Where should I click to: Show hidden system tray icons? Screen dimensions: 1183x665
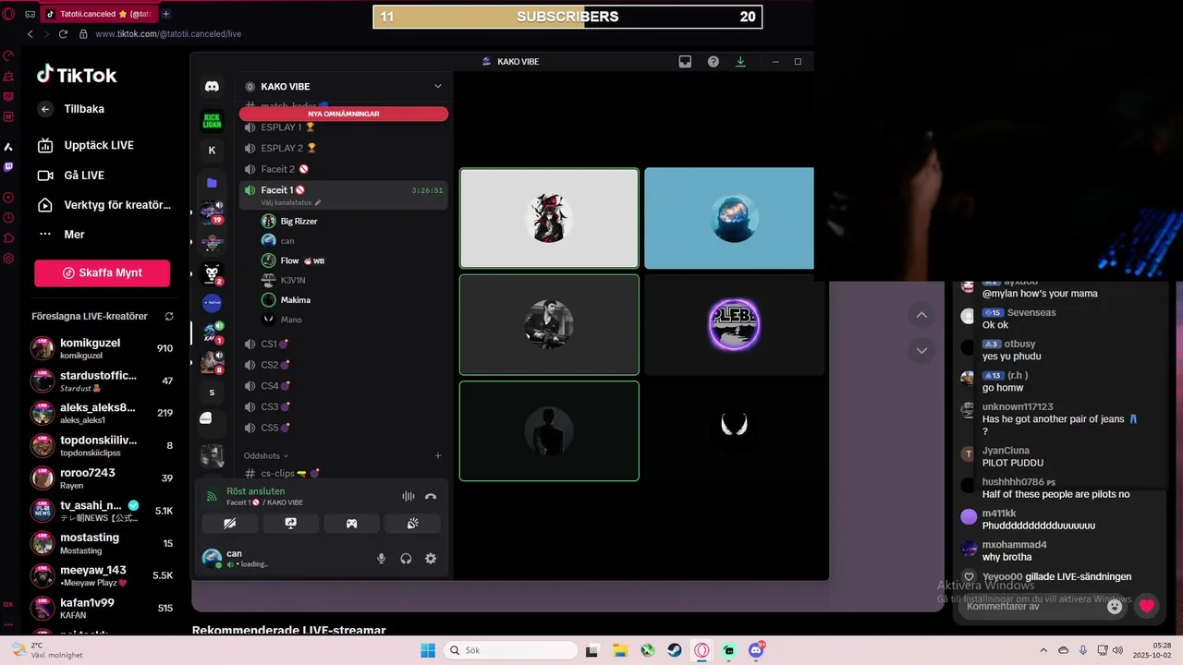(x=1043, y=650)
